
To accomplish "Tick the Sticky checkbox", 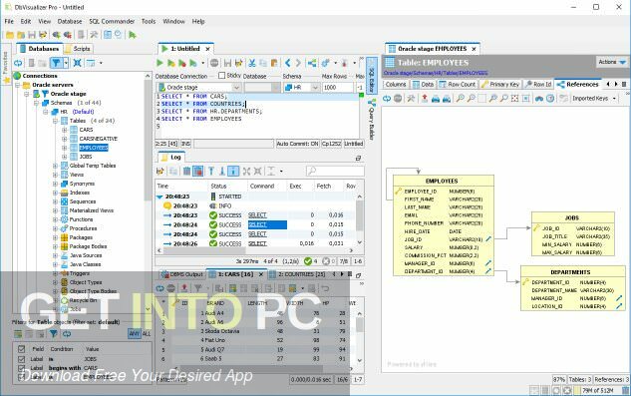I will tap(221, 76).
